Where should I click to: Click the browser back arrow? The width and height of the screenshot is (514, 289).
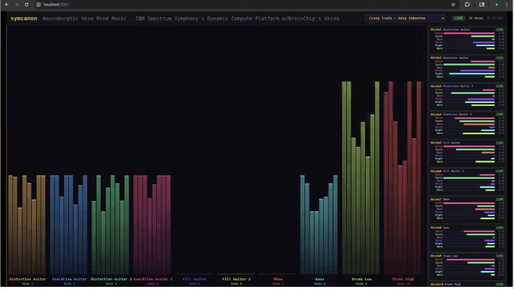(6, 4)
